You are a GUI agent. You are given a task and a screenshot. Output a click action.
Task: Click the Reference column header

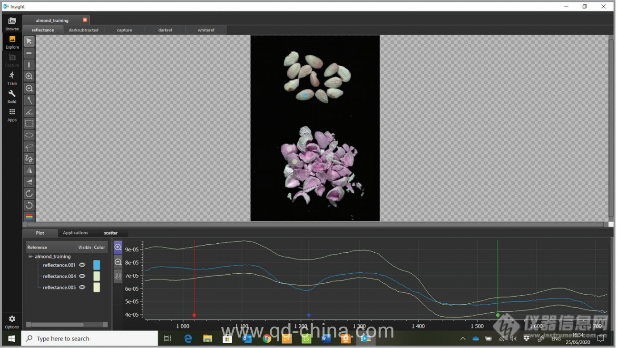tap(51, 247)
